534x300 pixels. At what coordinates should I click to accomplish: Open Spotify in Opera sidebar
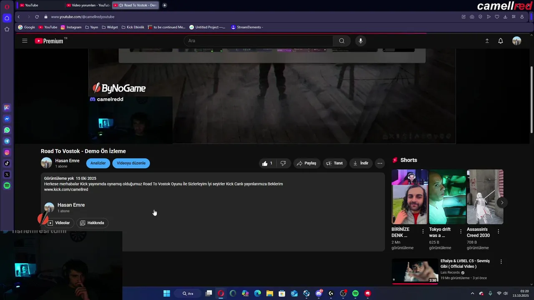click(x=7, y=186)
